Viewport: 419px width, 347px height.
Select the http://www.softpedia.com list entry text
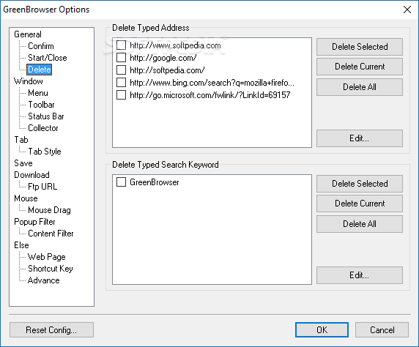pos(175,45)
